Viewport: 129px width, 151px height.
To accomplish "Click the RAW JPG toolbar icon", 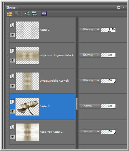I will [x=34, y=13].
